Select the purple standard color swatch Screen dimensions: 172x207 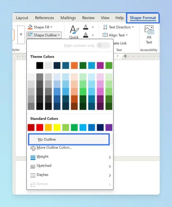click(x=109, y=127)
